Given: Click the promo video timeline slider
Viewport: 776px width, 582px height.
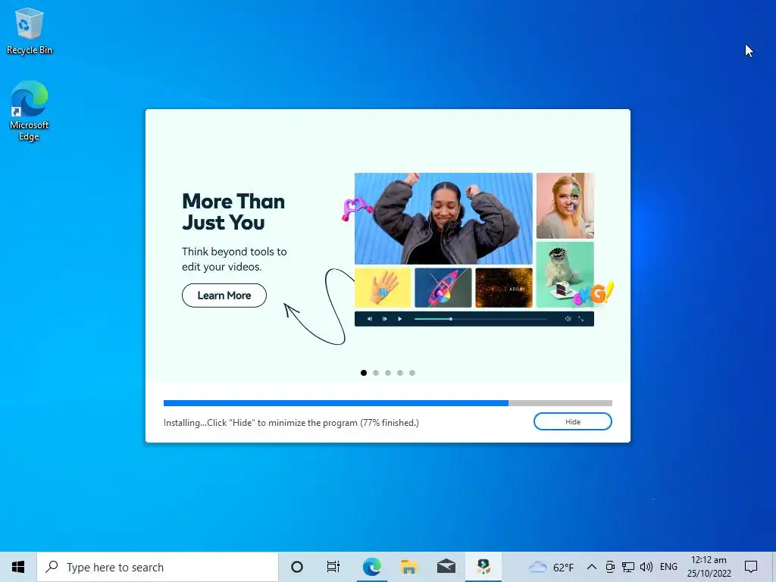Looking at the screenshot, I should [480, 319].
